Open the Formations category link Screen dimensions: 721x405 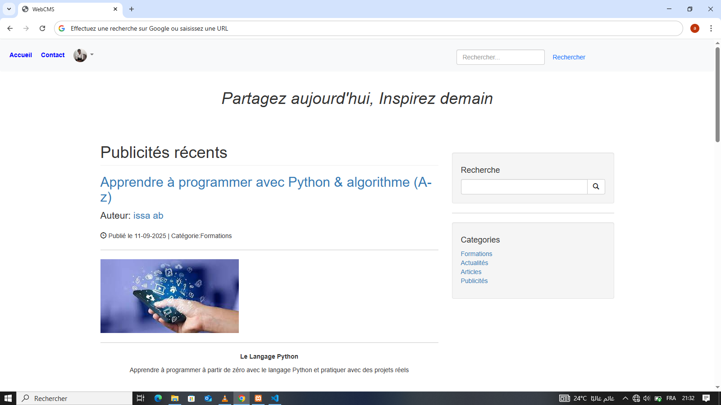click(x=476, y=254)
